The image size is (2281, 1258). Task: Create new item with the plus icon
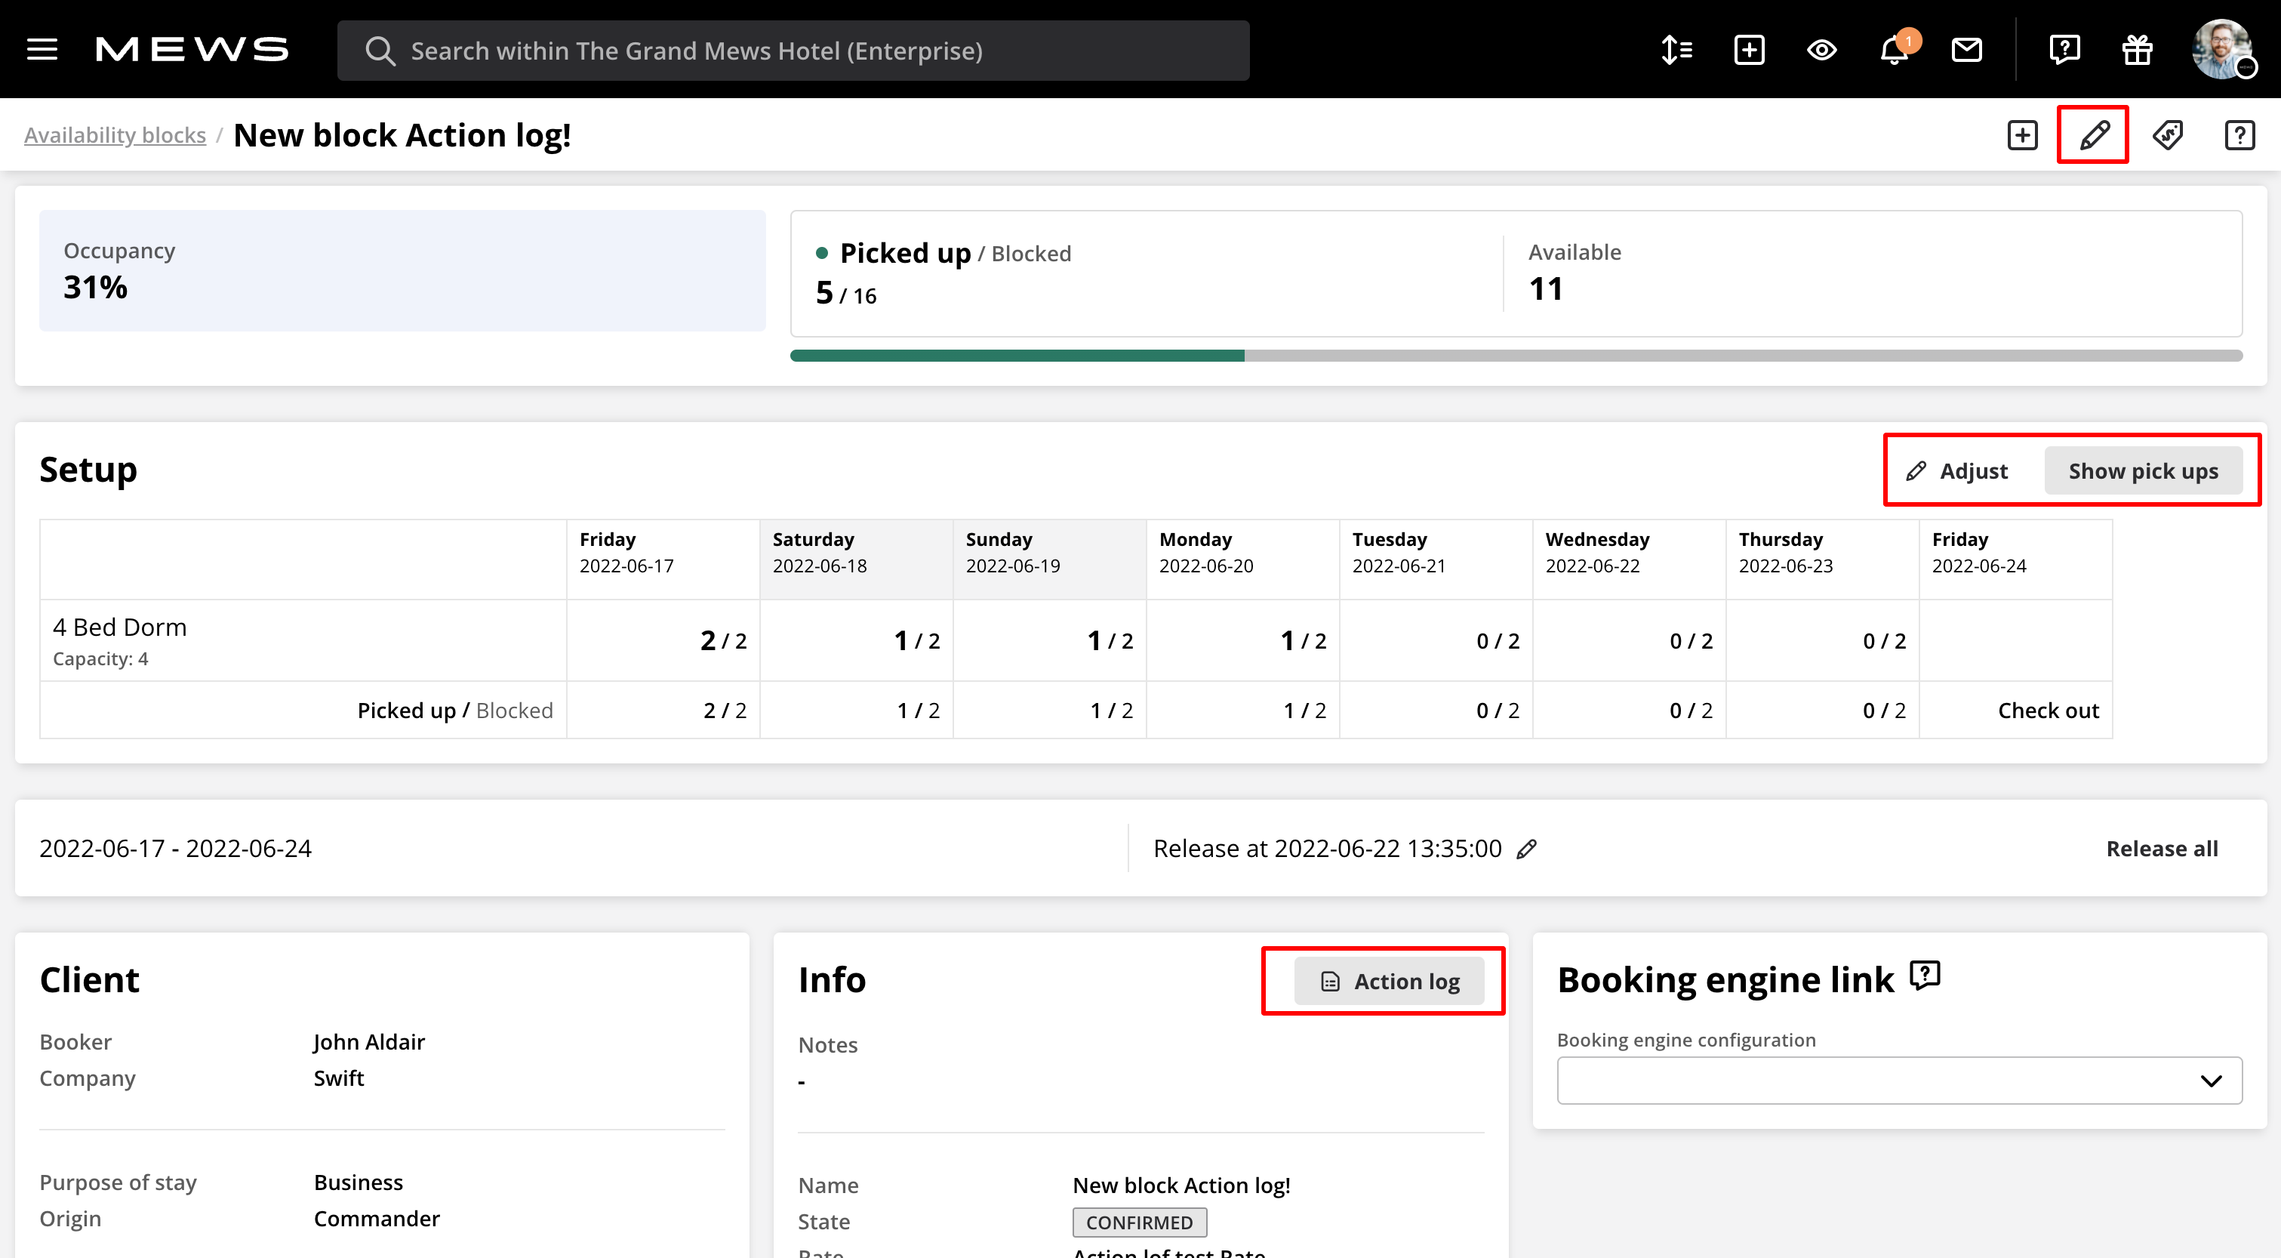(1749, 51)
